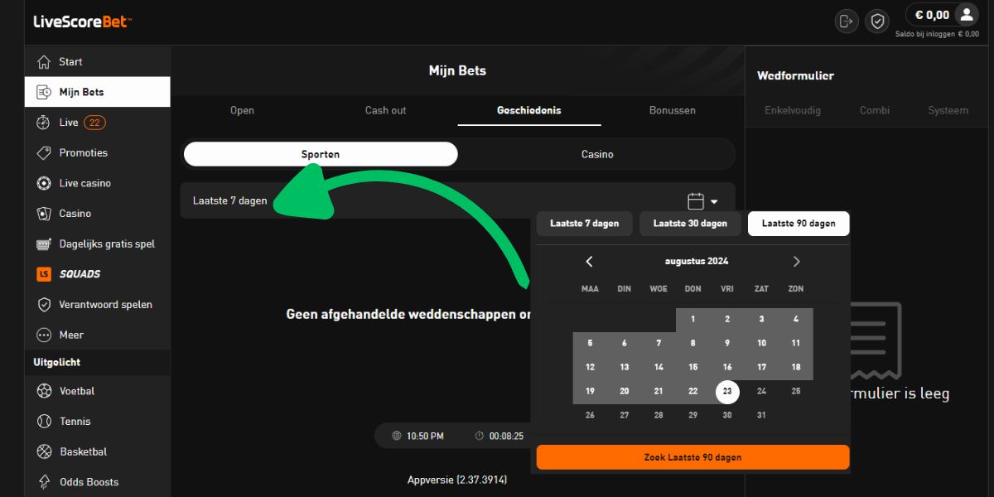Click the € 0,00 balance button

[x=932, y=15]
